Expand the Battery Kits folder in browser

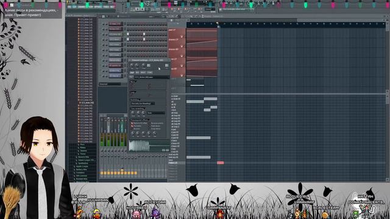(81, 170)
